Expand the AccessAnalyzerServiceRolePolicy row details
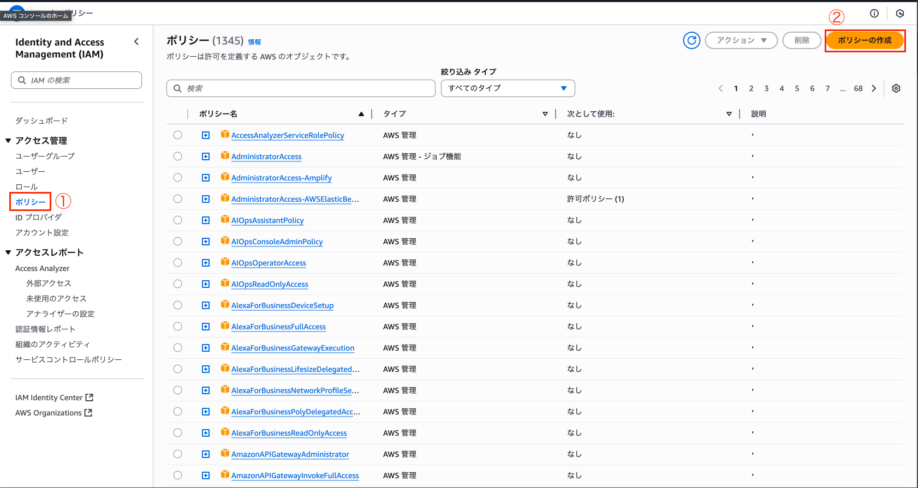 coord(206,135)
